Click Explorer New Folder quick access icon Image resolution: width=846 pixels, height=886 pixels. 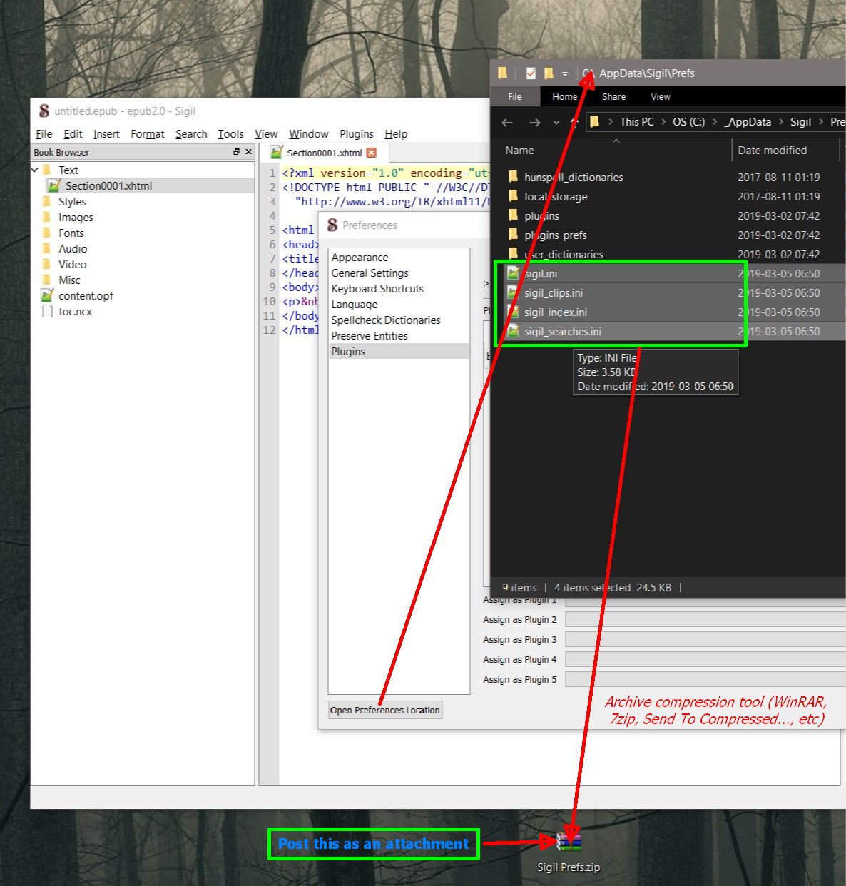click(549, 73)
